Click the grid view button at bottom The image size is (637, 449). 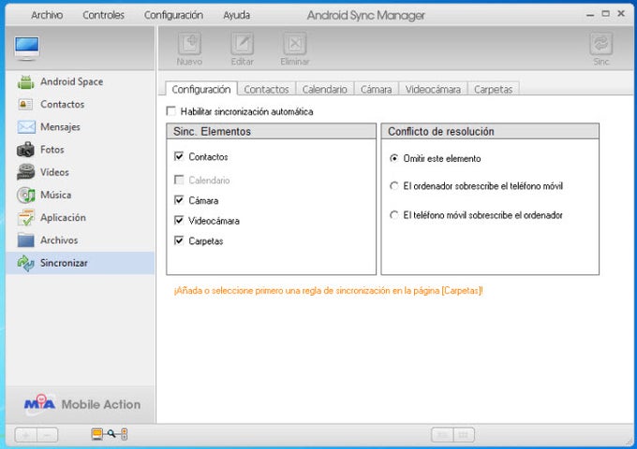(x=464, y=435)
